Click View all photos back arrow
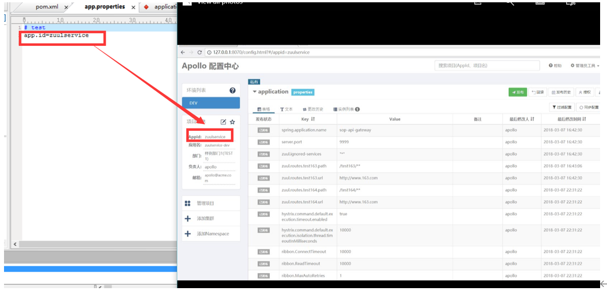 [x=187, y=2]
